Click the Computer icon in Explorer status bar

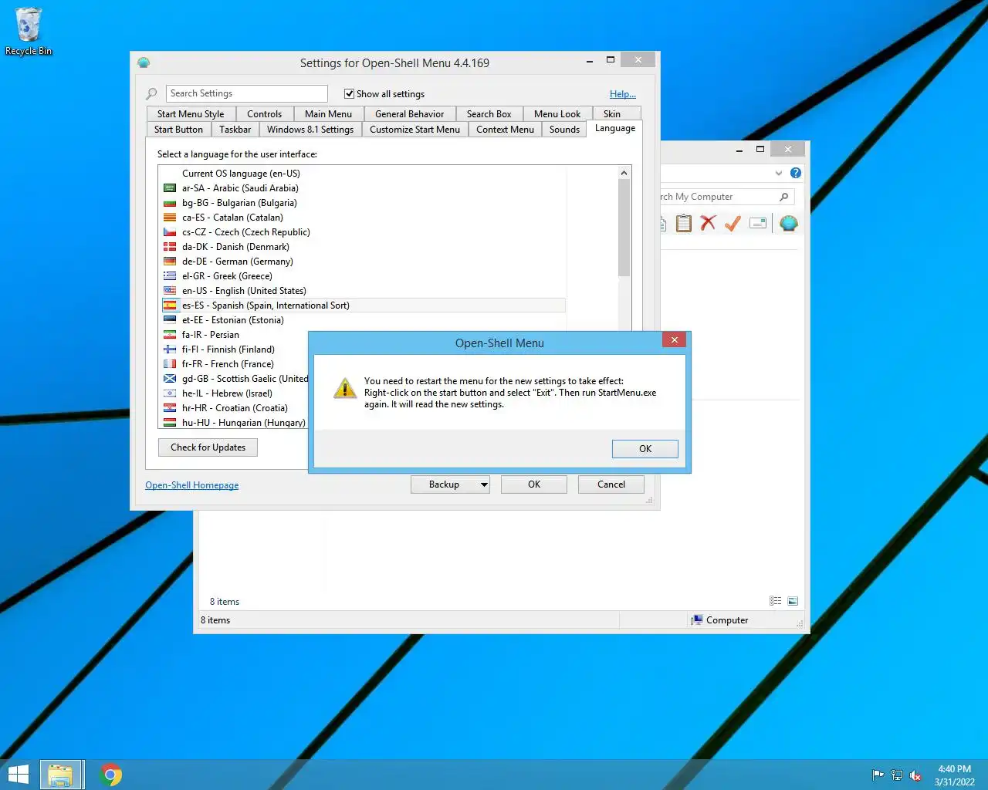[697, 620]
